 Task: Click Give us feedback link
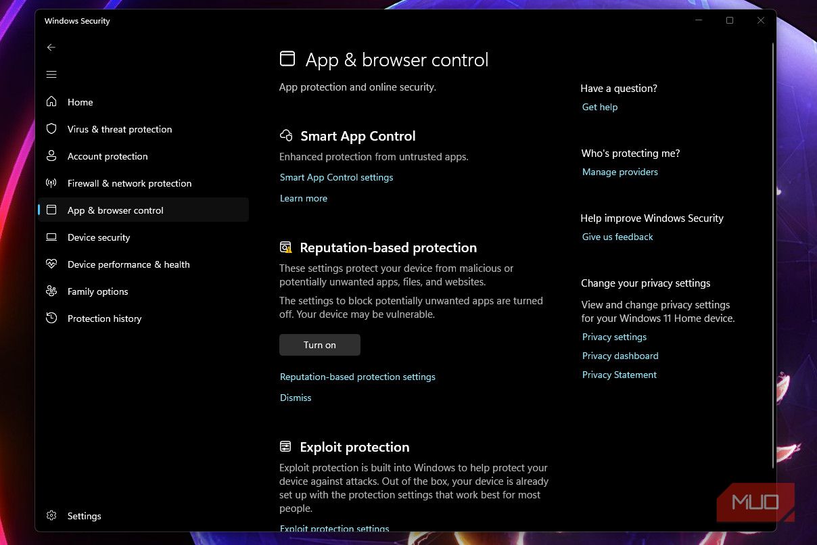click(x=617, y=237)
